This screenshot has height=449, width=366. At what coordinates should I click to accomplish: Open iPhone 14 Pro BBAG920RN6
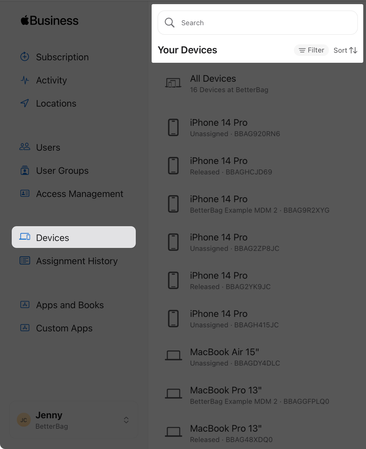[257, 128]
